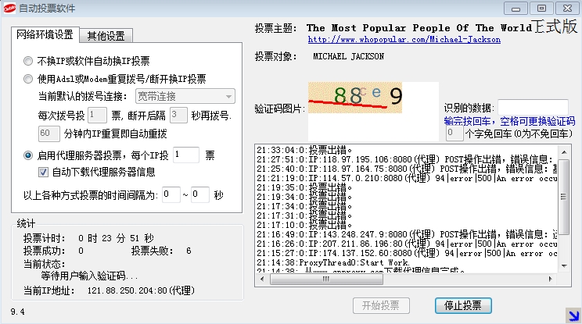Click the log vertical scrollbar thumb
Viewport: 582px width, 324px height.
click(564, 197)
